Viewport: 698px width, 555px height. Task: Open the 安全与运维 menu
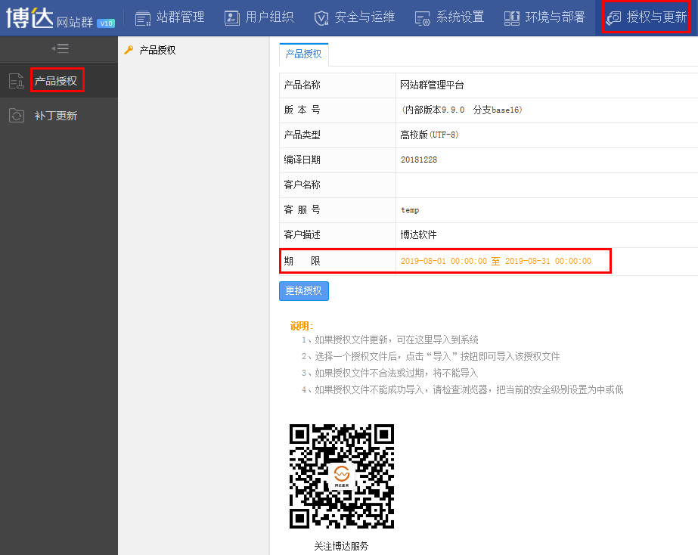click(x=365, y=17)
